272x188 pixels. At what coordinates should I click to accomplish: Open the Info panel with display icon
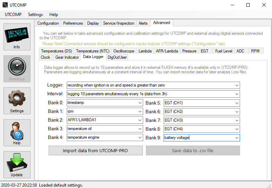tap(17, 37)
